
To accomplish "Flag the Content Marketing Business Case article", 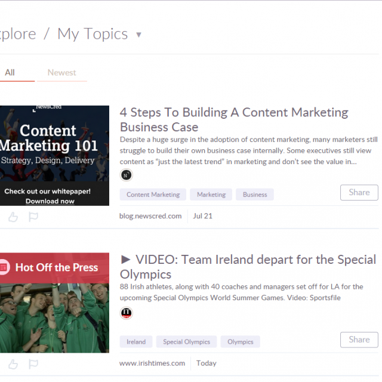I will point(33,217).
